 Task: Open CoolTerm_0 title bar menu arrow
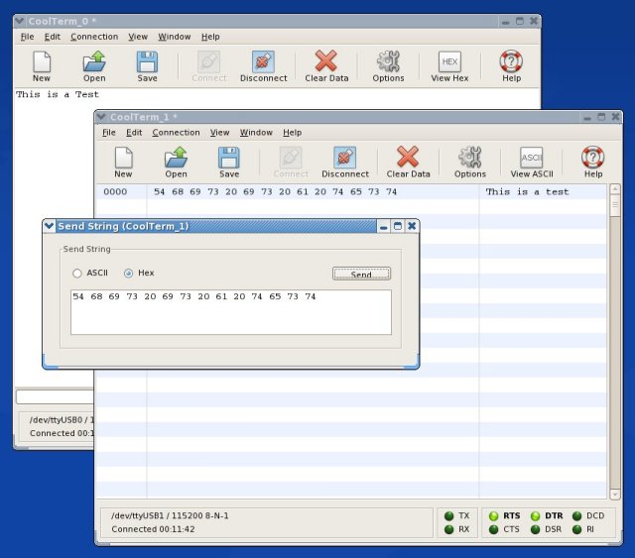(19, 21)
